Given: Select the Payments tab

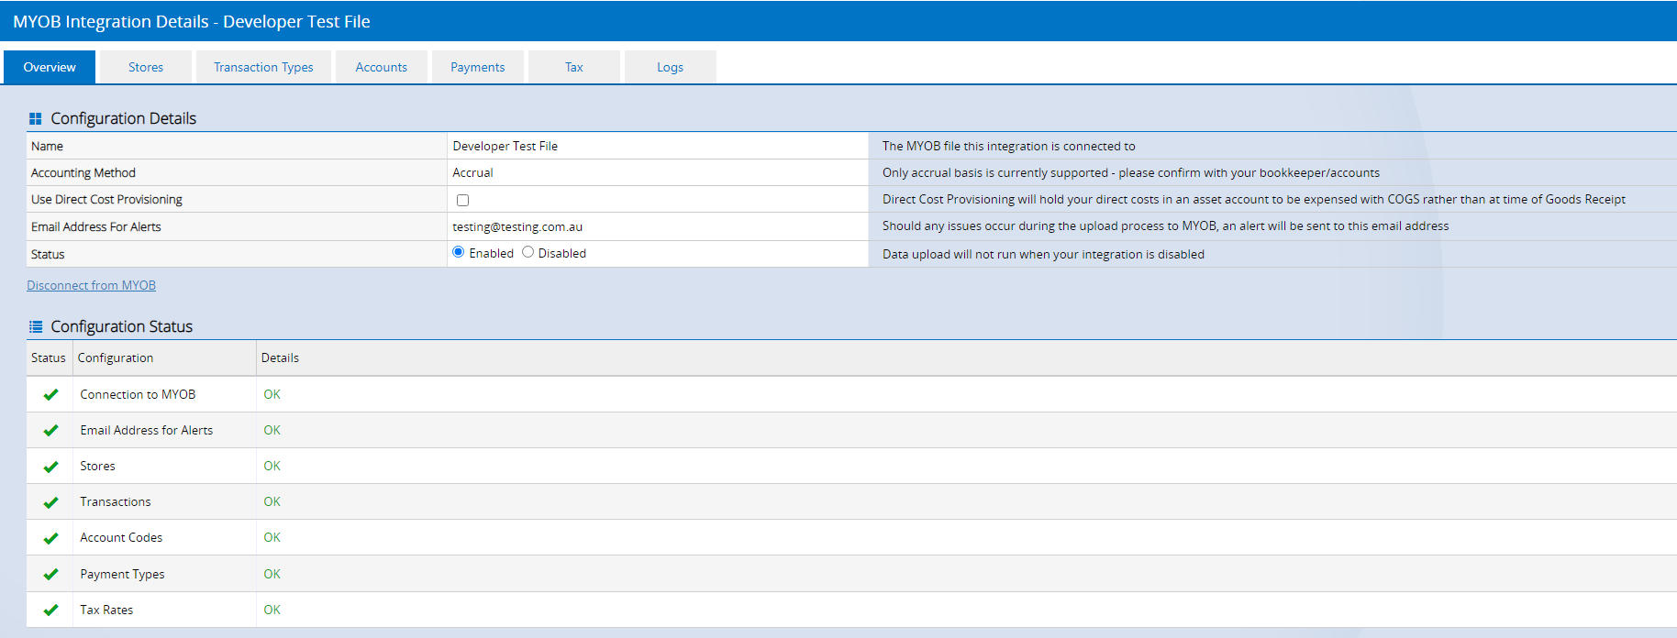Looking at the screenshot, I should tap(478, 67).
